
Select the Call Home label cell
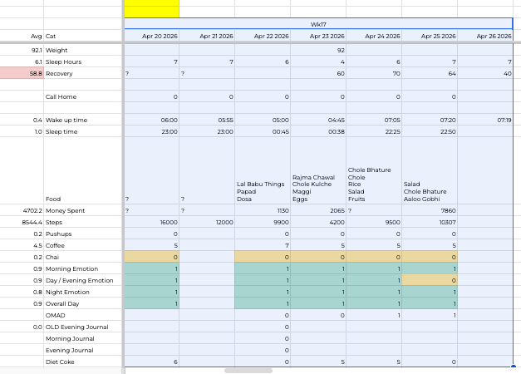61,96
